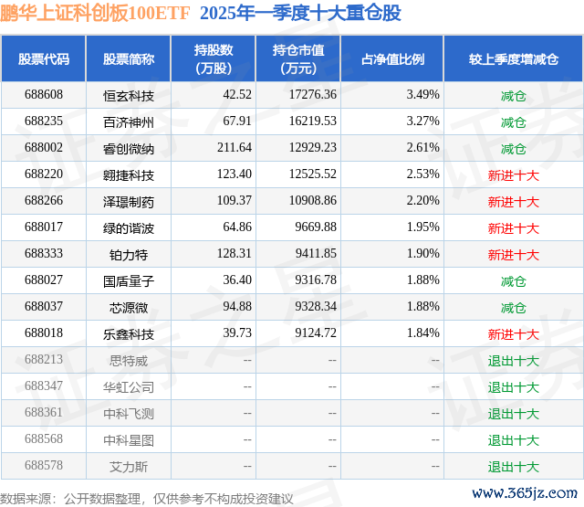Click the 股票代码 column header
584x507 pixels.
tap(44, 59)
